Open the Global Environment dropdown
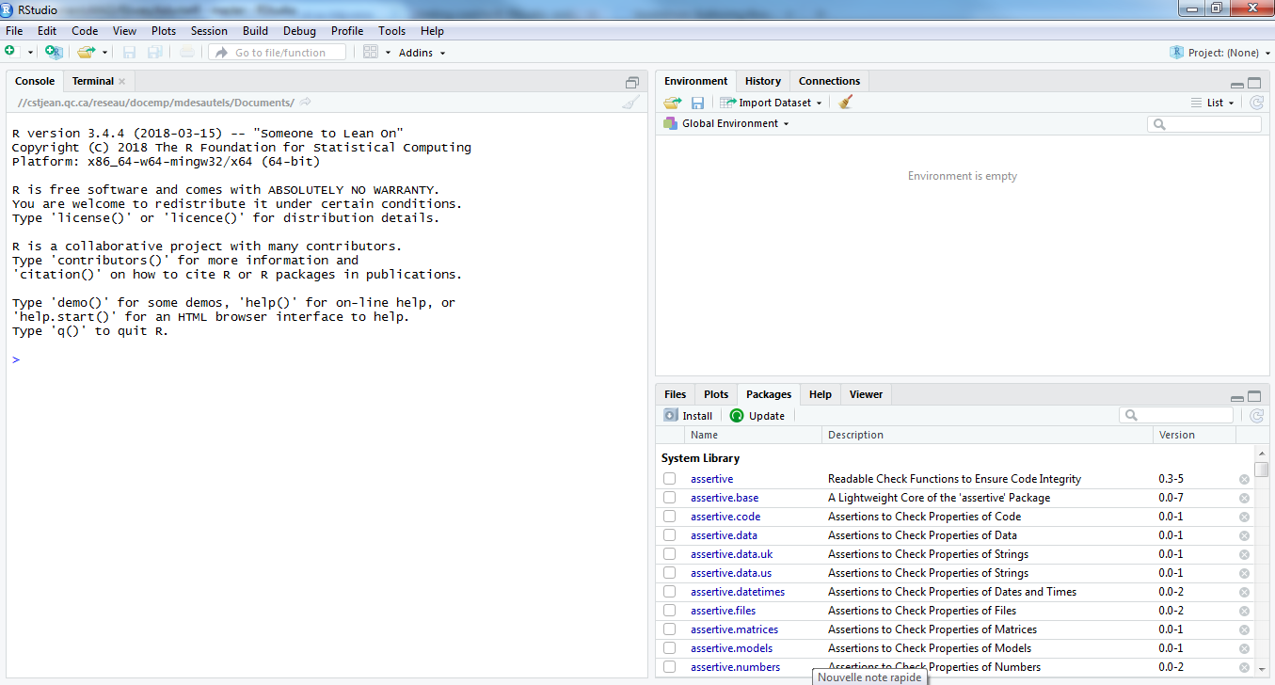 (725, 123)
